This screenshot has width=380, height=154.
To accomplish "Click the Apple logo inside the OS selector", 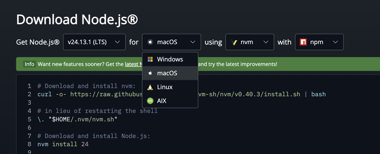I will pyautogui.click(x=150, y=42).
